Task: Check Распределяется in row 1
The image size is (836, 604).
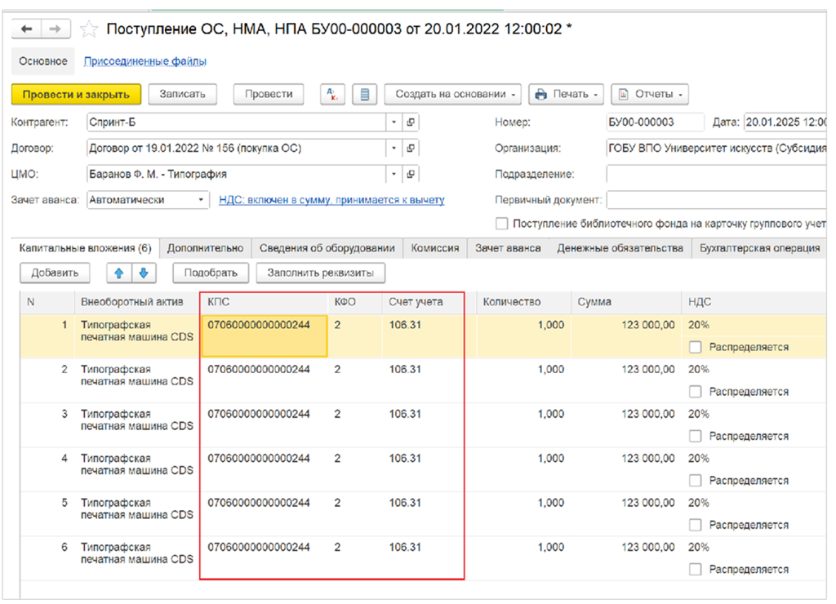Action: point(696,347)
